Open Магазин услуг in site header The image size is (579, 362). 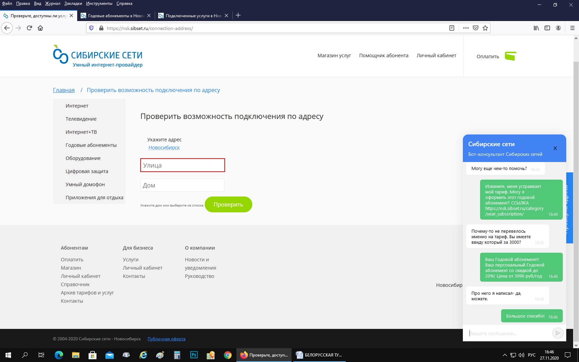[334, 56]
